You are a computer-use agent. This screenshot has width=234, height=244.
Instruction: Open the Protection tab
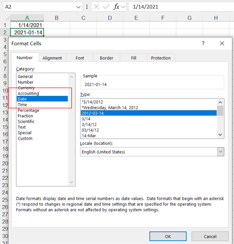click(x=161, y=58)
